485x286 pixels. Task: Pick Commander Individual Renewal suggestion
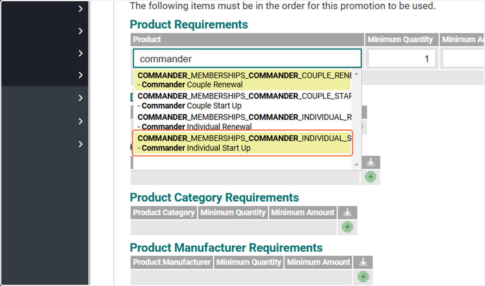pos(243,122)
